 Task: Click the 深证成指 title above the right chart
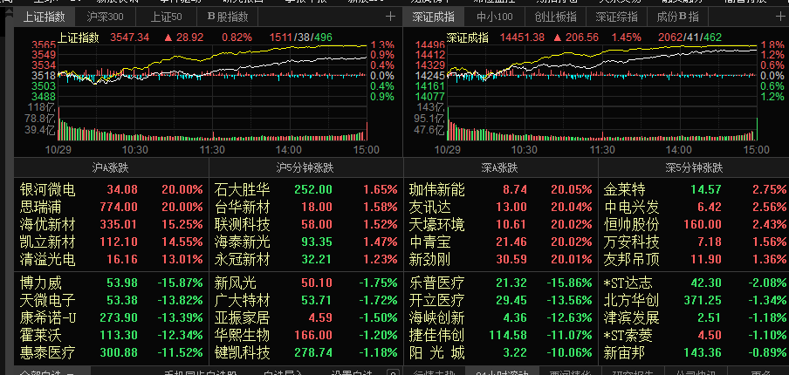tap(467, 37)
